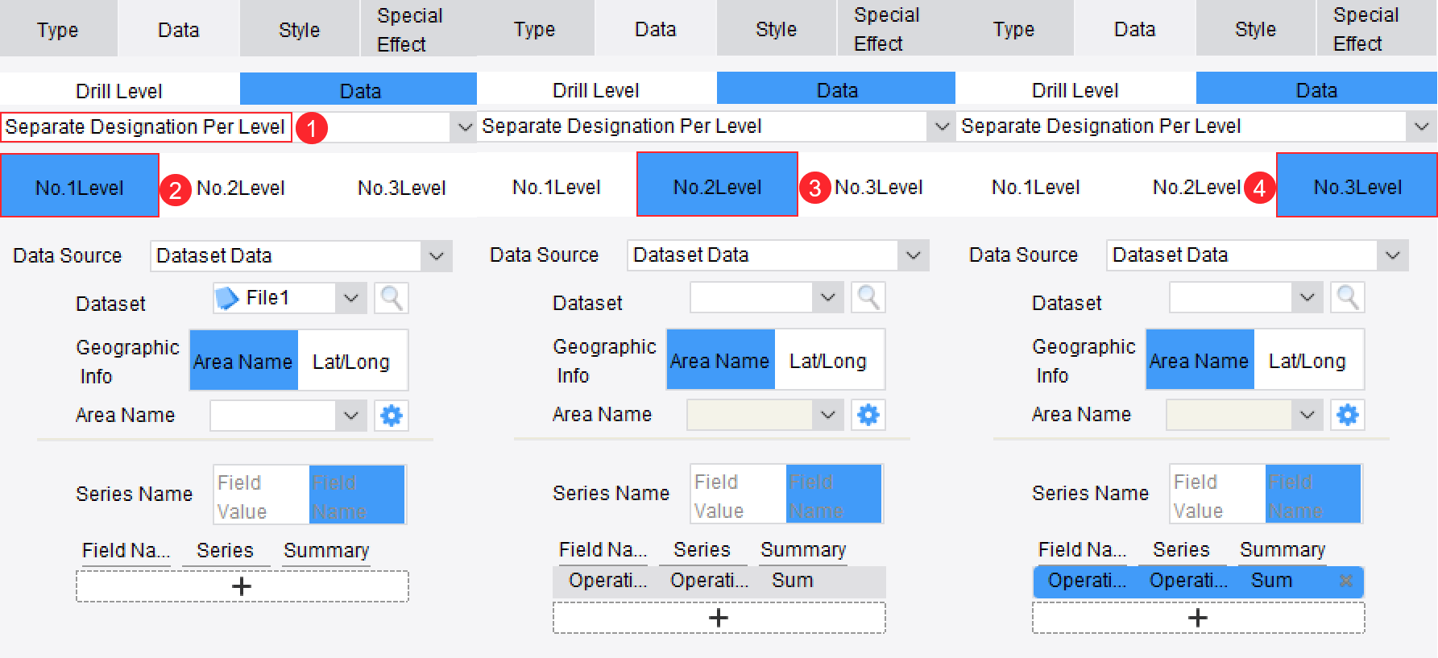The height and width of the screenshot is (658, 1438).
Task: Select No.1Level in right panel
Action: click(1035, 187)
